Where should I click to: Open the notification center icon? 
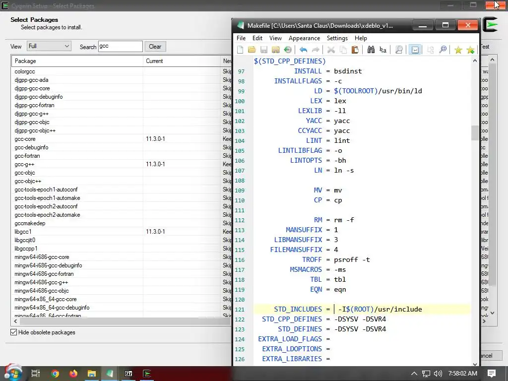point(492,374)
